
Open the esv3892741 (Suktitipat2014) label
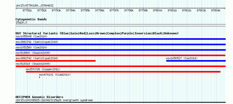(37, 42)
